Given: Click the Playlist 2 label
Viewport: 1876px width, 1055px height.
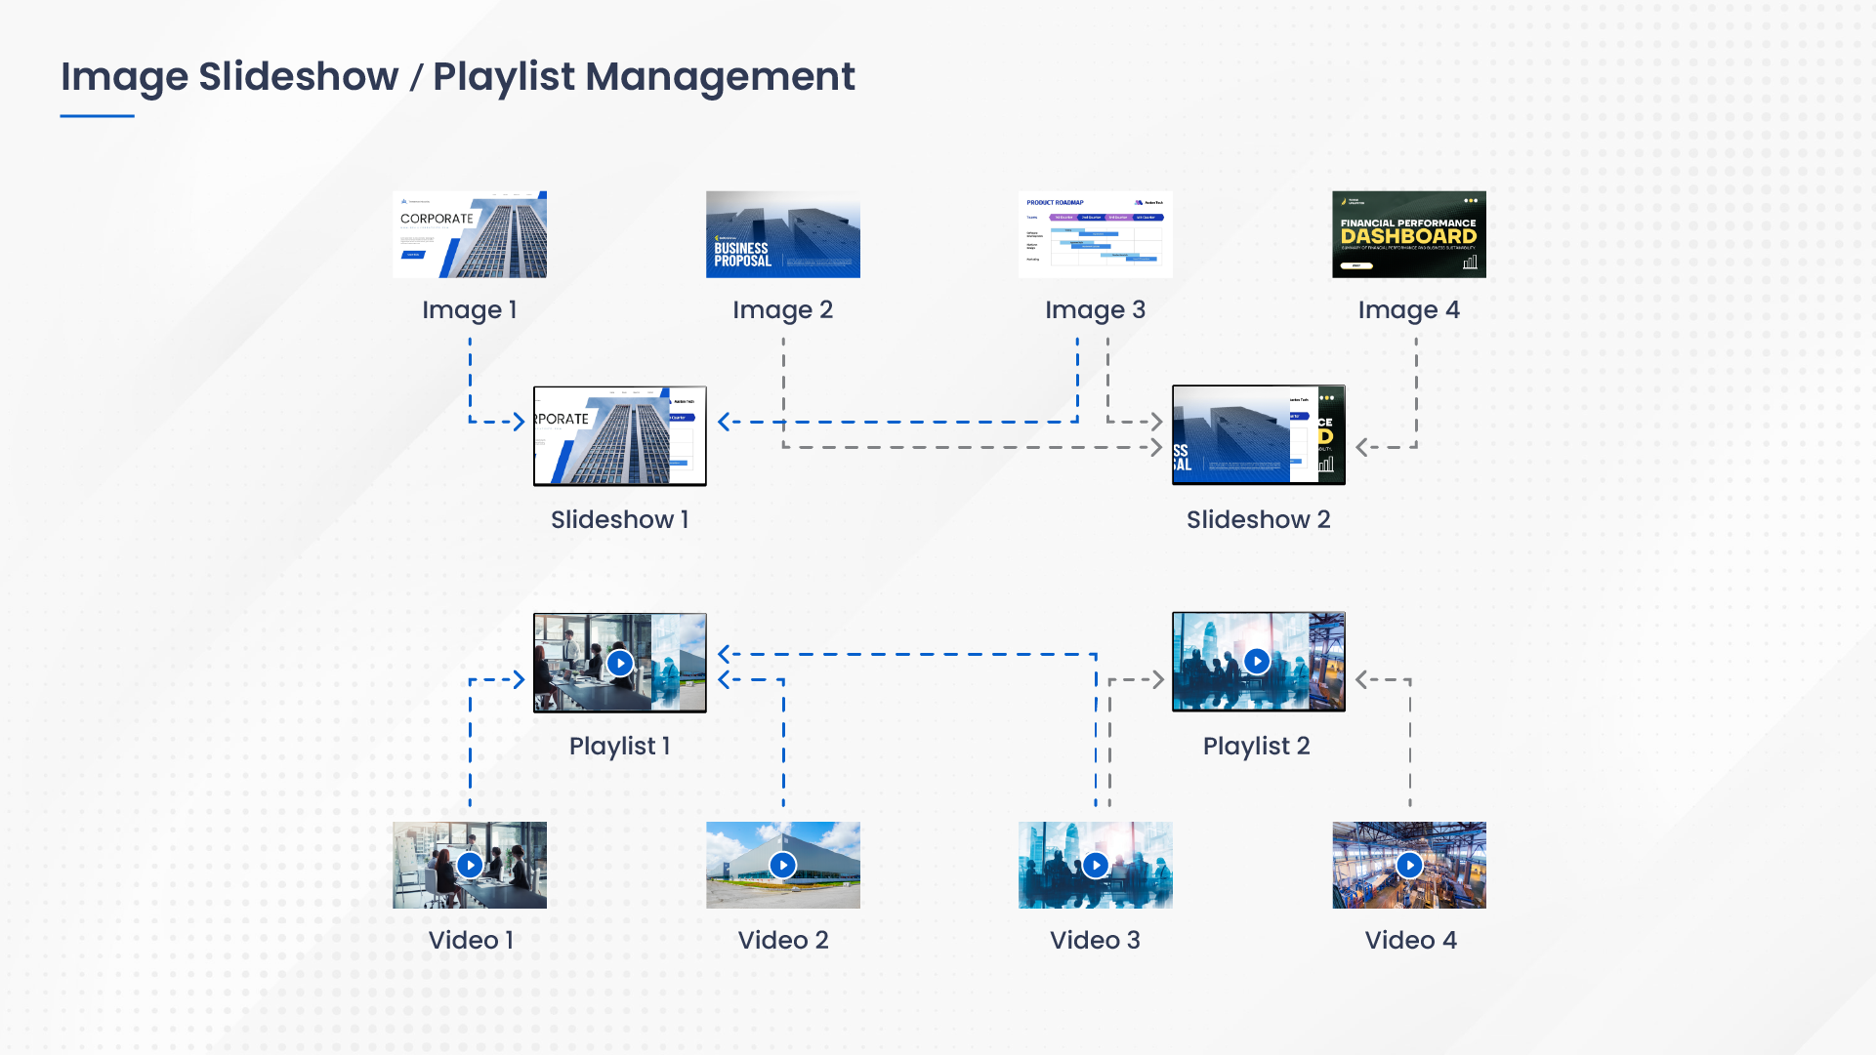Looking at the screenshot, I should pos(1257,745).
